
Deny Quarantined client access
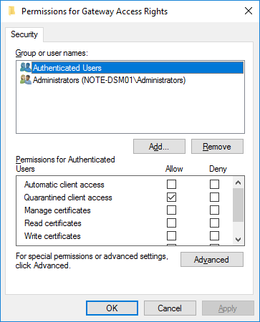coord(214,197)
